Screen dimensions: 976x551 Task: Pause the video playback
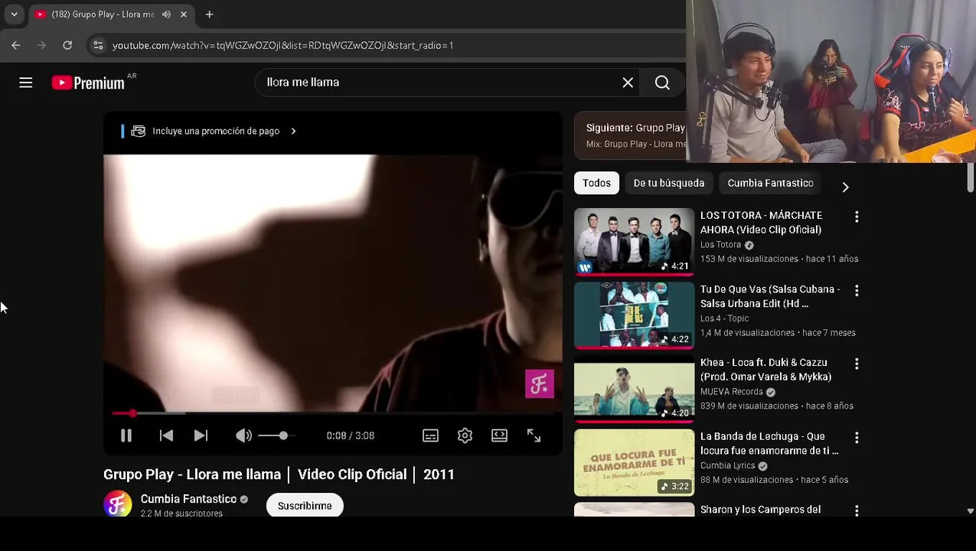(126, 435)
